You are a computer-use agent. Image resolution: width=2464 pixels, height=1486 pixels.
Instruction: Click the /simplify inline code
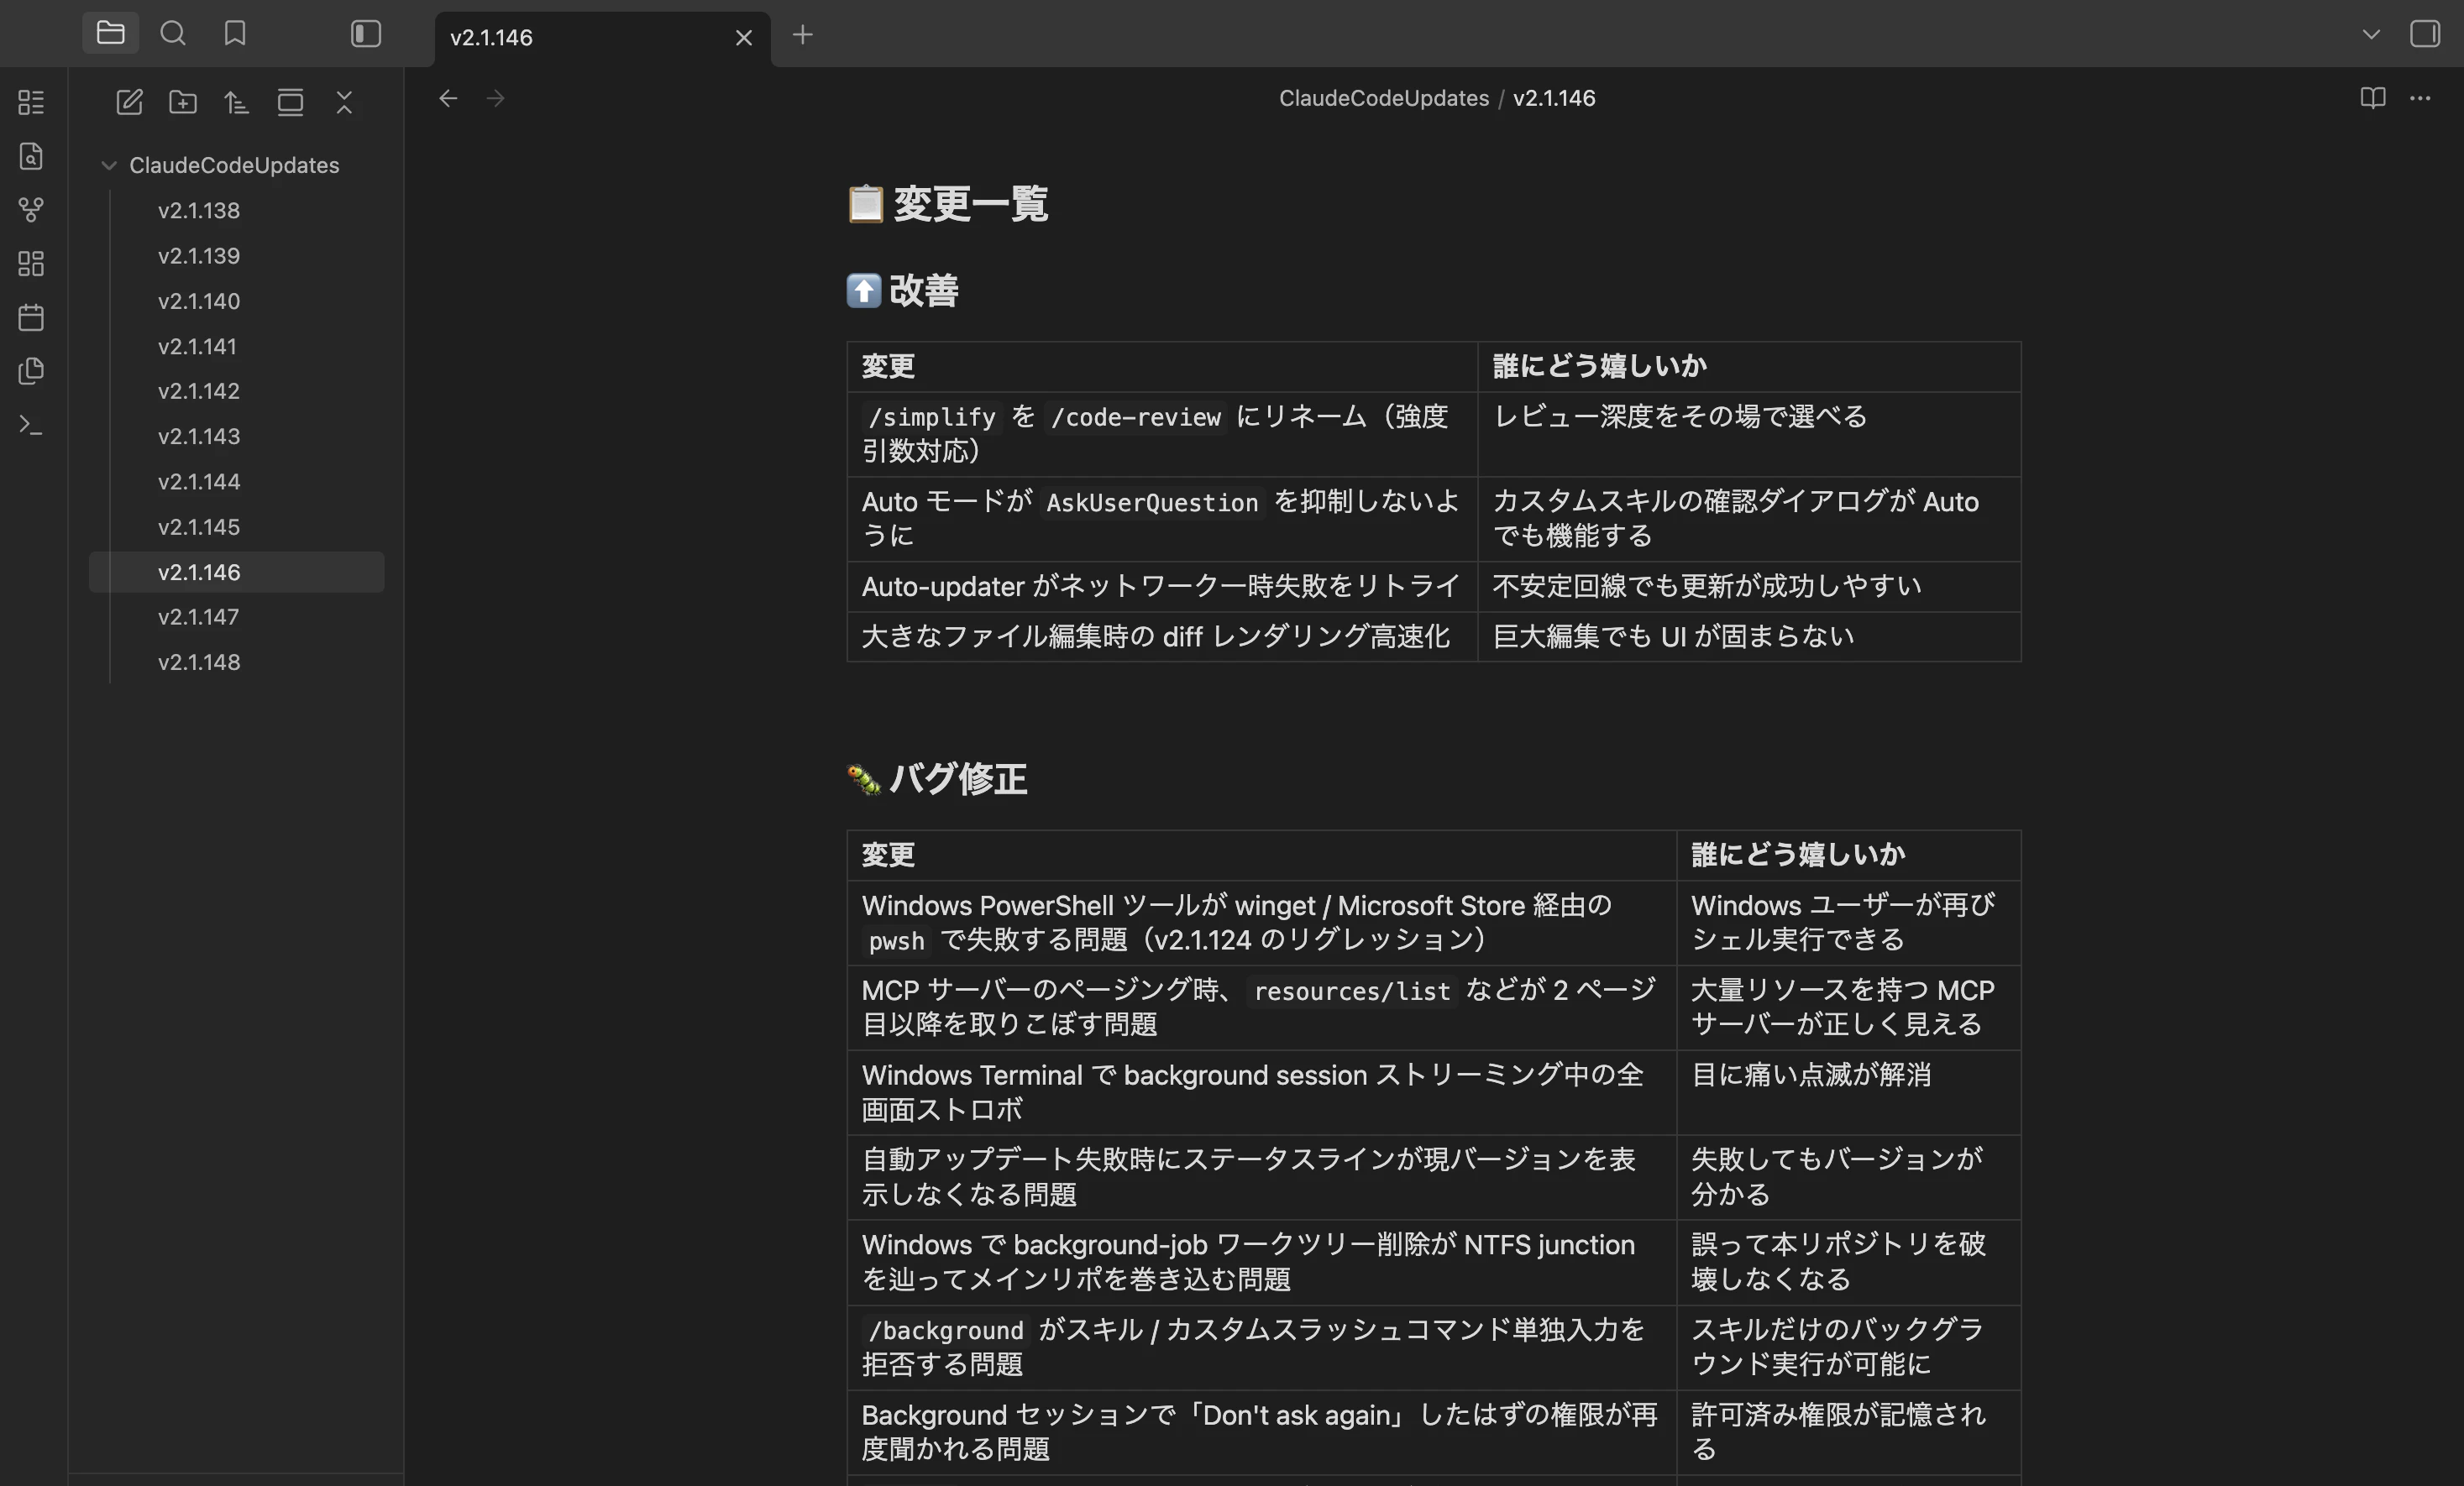pos(931,417)
